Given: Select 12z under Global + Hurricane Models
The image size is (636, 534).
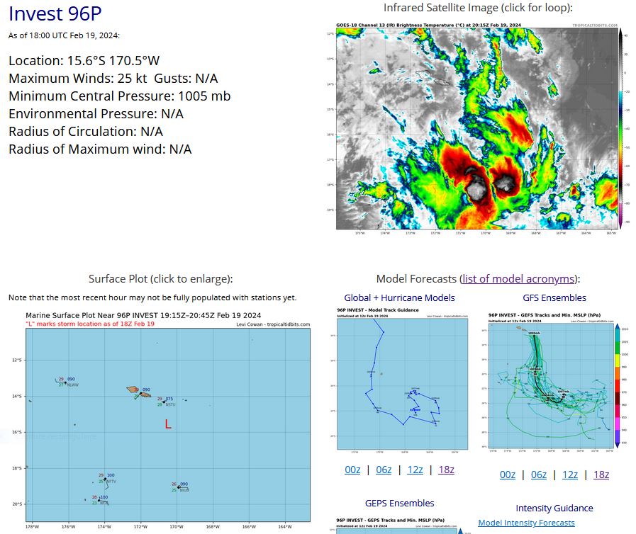Looking at the screenshot, I should click(415, 470).
